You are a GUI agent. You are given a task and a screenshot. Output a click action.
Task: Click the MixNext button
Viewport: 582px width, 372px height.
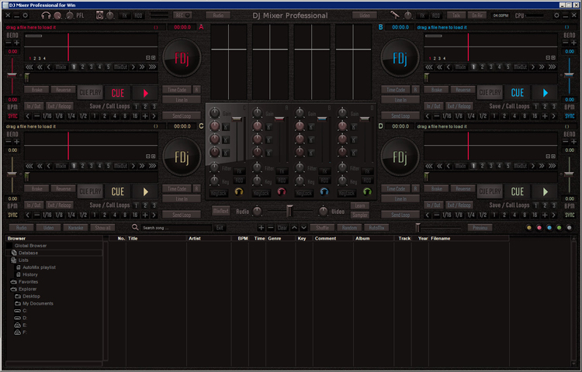tap(221, 212)
